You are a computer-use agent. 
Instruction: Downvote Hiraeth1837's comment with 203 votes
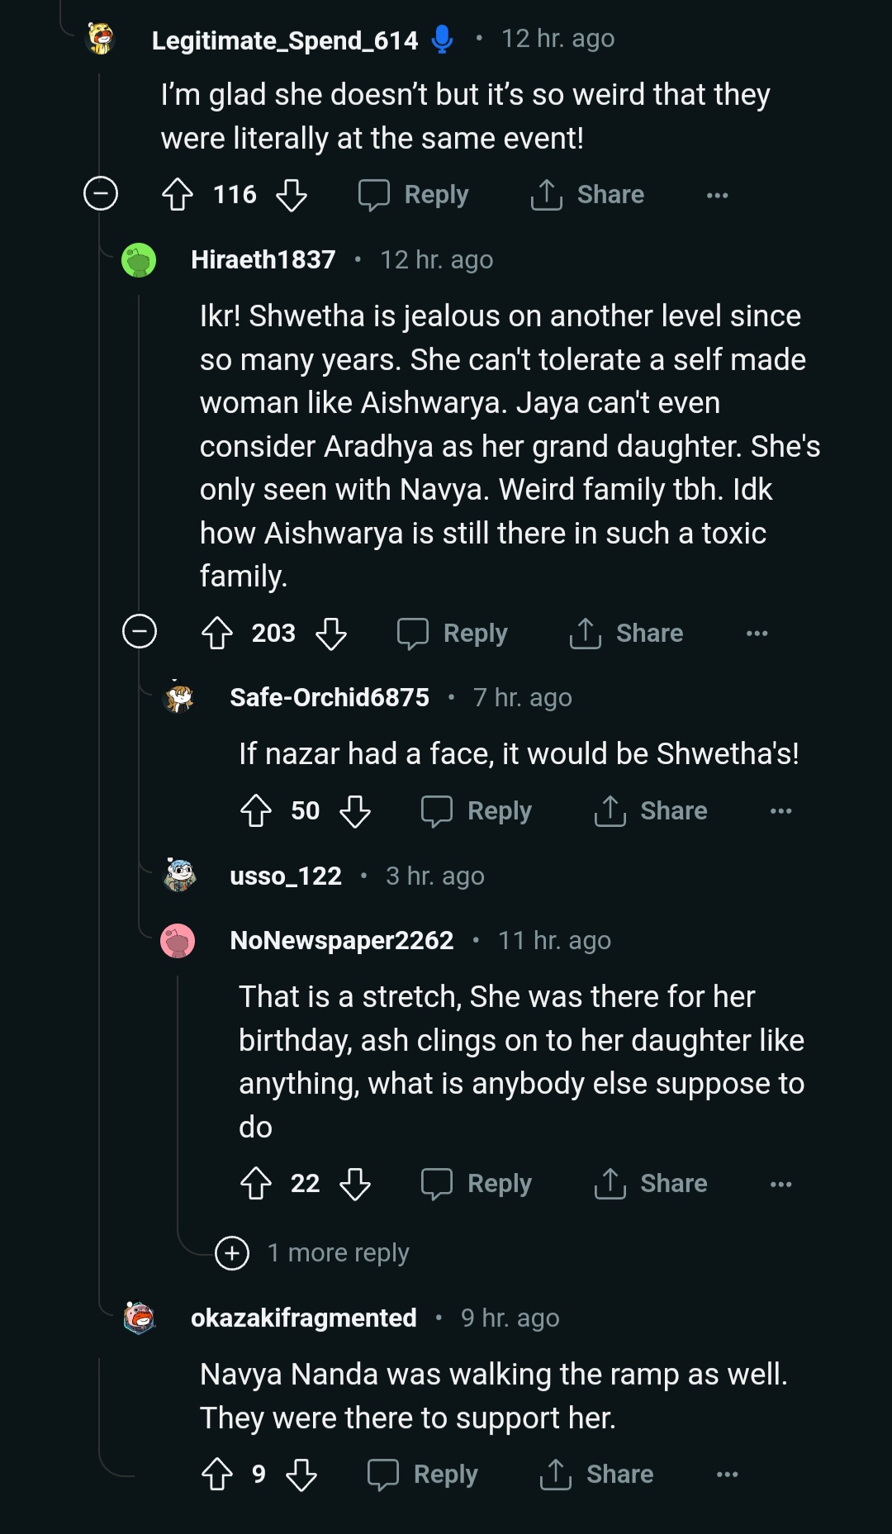point(331,634)
